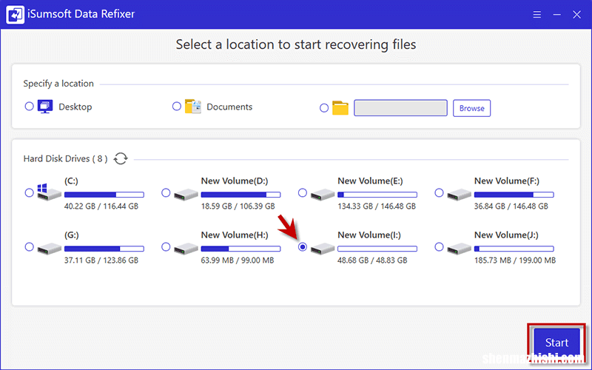
Task: Click the Documents folder icon
Action: pyautogui.click(x=192, y=107)
